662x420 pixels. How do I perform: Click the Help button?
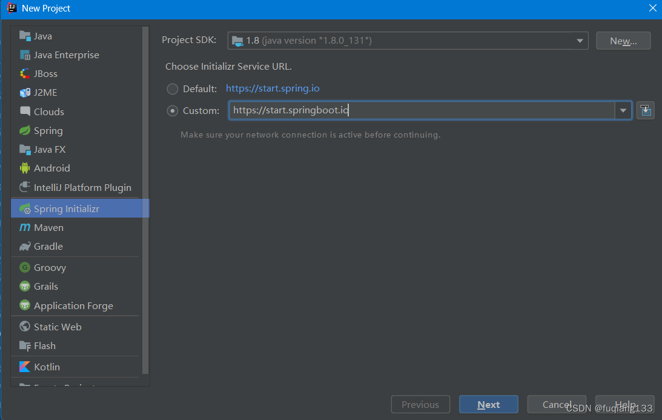tap(625, 404)
